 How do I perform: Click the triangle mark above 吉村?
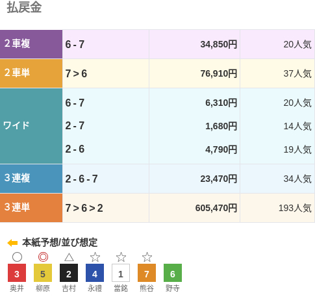[x=69, y=257]
